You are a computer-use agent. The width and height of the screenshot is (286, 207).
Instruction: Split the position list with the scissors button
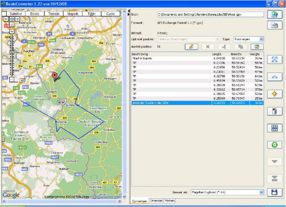[224, 47]
